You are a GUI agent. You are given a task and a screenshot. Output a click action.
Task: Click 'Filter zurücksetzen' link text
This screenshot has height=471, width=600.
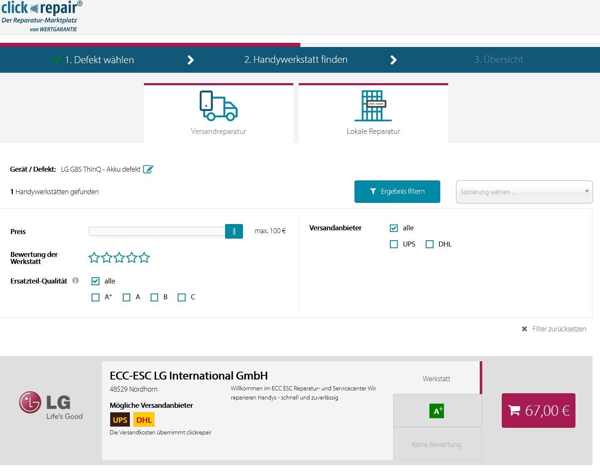(x=559, y=329)
